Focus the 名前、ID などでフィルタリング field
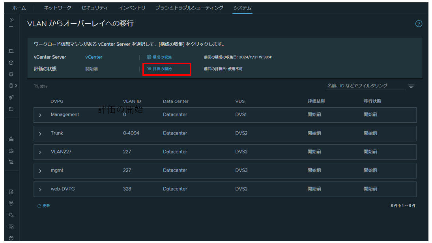Screen dimensions: 432x243 click(x=365, y=86)
